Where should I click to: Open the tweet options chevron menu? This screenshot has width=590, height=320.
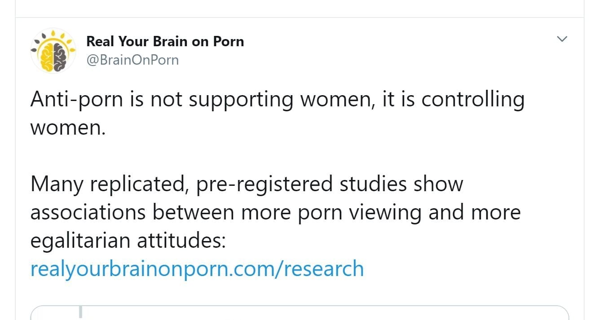(x=562, y=39)
